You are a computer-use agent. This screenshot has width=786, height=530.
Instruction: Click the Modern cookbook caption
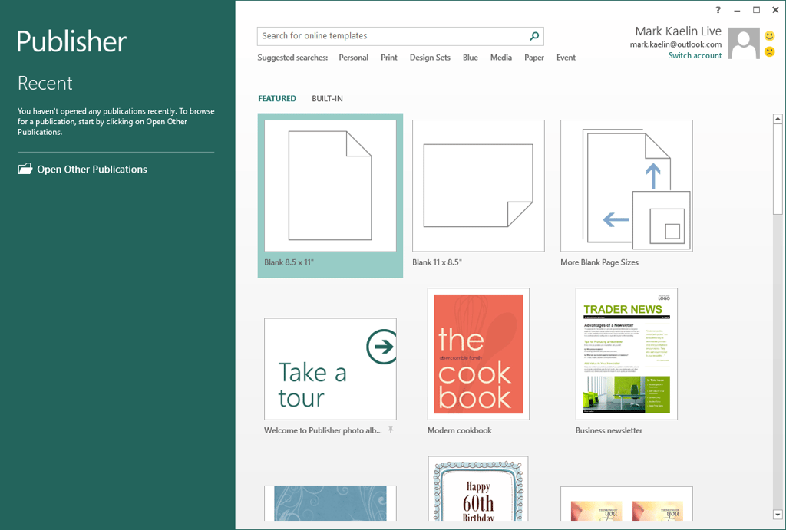[460, 430]
